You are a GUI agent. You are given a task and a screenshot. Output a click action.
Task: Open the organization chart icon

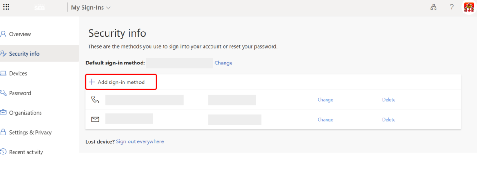point(434,7)
